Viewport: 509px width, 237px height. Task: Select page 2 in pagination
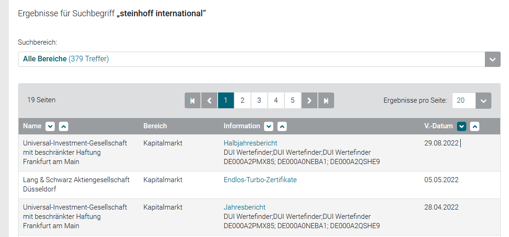pyautogui.click(x=243, y=100)
